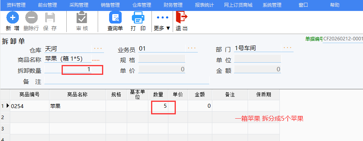
Task: Click the 保质期 column header
Action: point(264,95)
